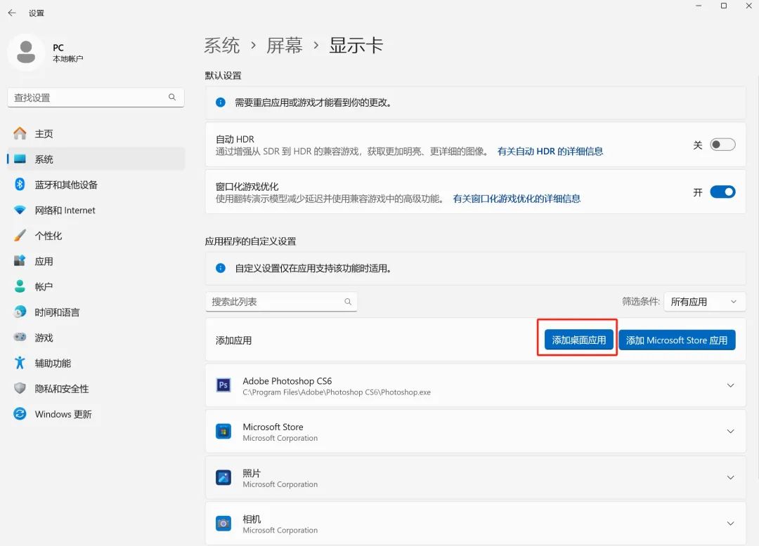
Task: Open 有关自动 HDR 的详细信息 link
Action: click(x=550, y=151)
